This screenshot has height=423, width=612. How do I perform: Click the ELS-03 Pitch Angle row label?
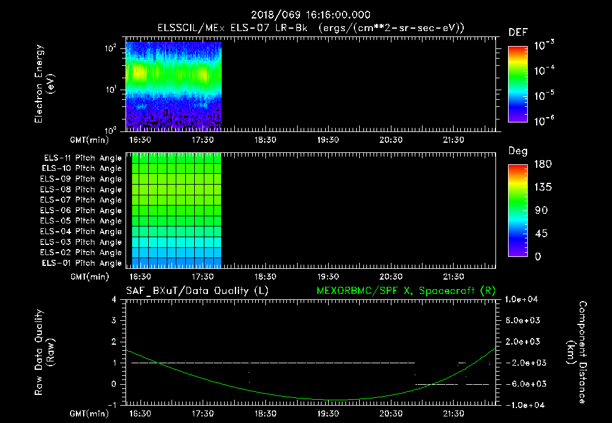[81, 243]
